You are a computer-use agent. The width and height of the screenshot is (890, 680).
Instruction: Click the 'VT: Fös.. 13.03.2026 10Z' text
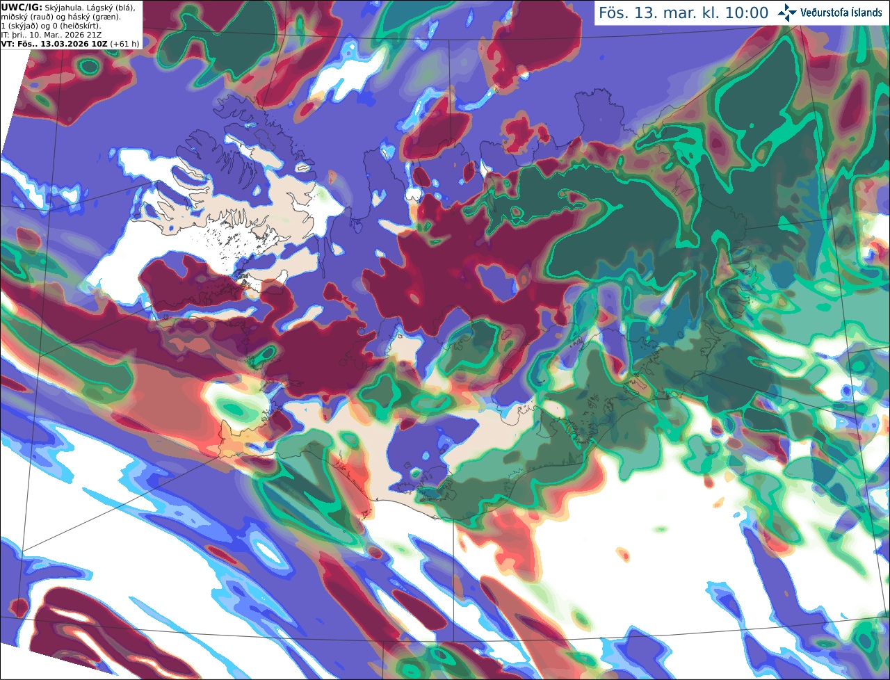pos(54,44)
